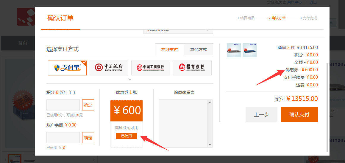
Task: Click background product gallery first thumbnail
Action: tap(15, 159)
